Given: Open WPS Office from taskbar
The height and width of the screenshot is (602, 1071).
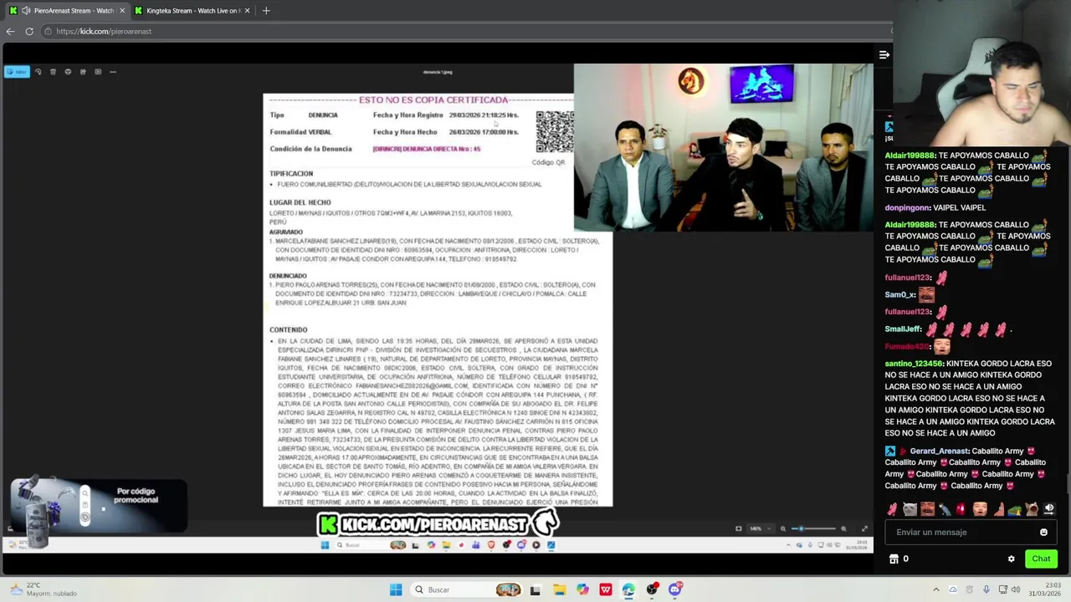Looking at the screenshot, I should [x=606, y=589].
